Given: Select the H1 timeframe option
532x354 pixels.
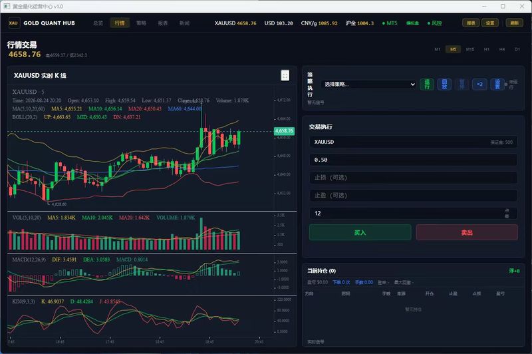Looking at the screenshot, I should click(x=487, y=49).
